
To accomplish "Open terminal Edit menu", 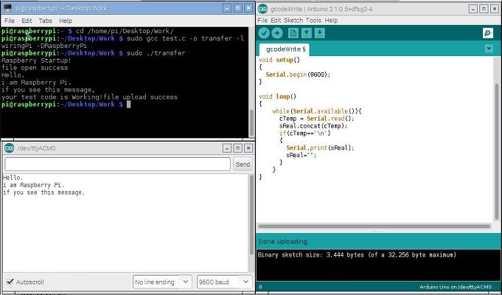I will [27, 21].
